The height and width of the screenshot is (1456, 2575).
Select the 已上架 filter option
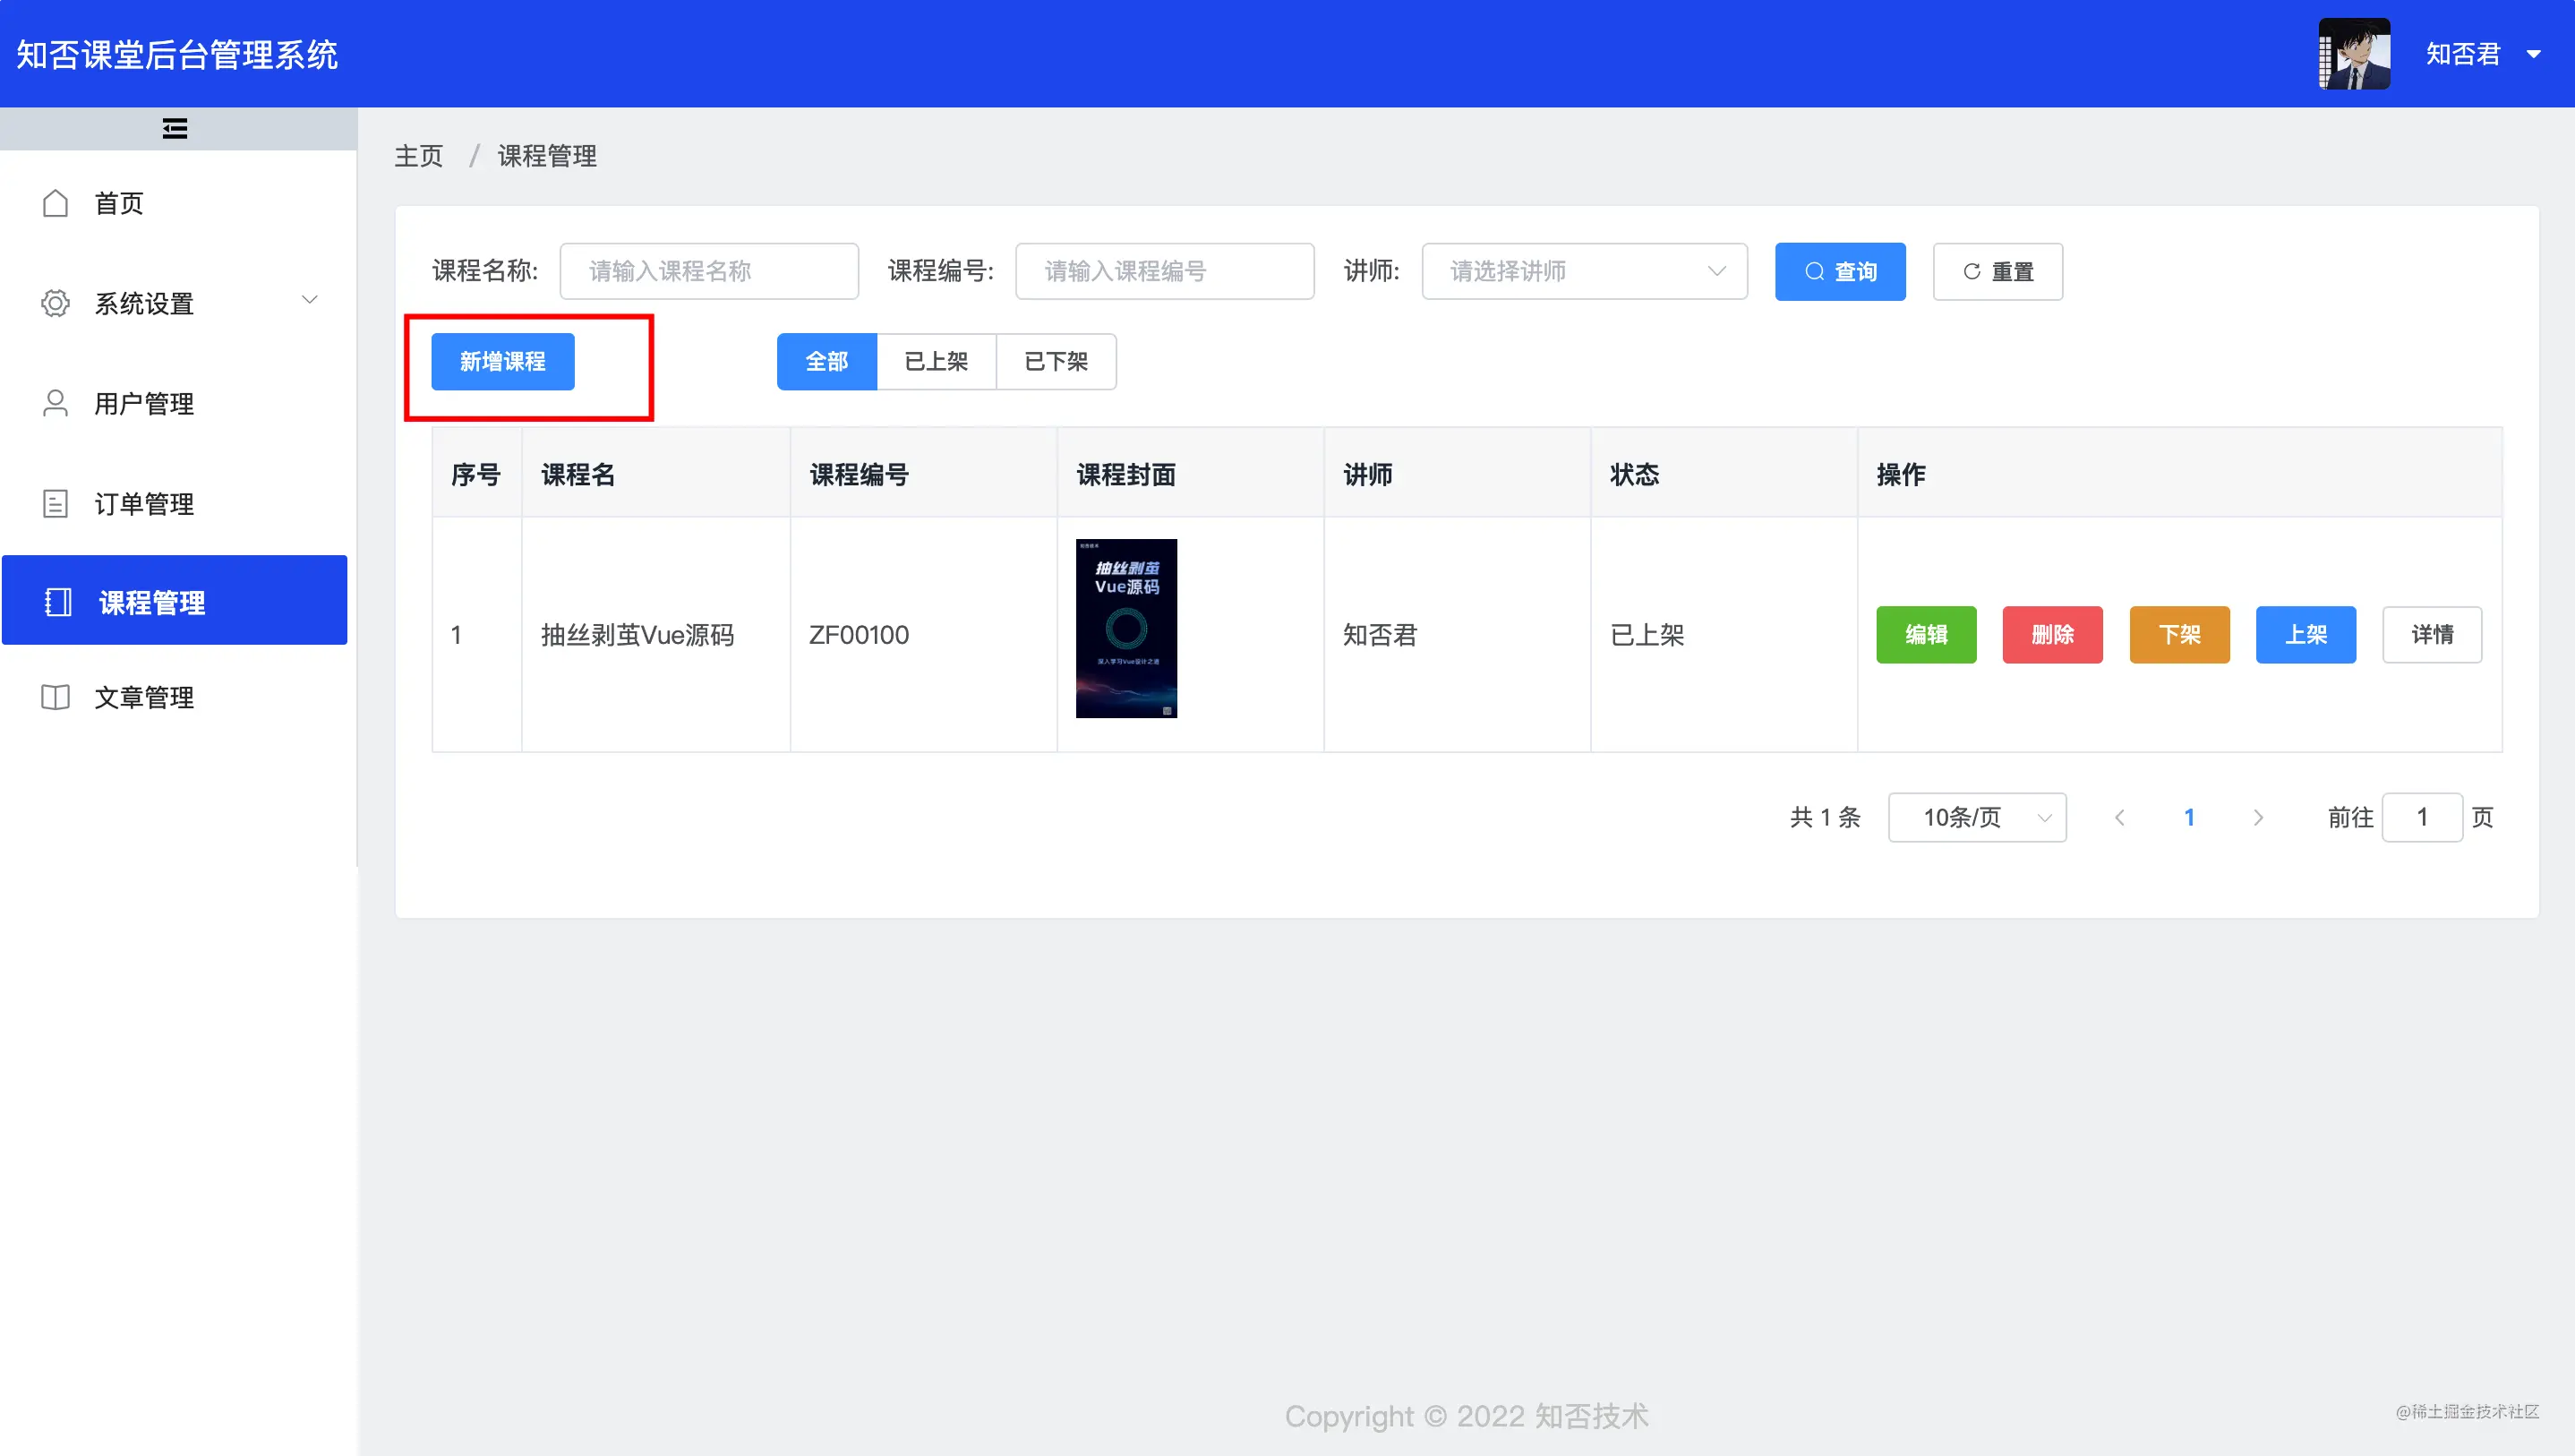point(936,361)
